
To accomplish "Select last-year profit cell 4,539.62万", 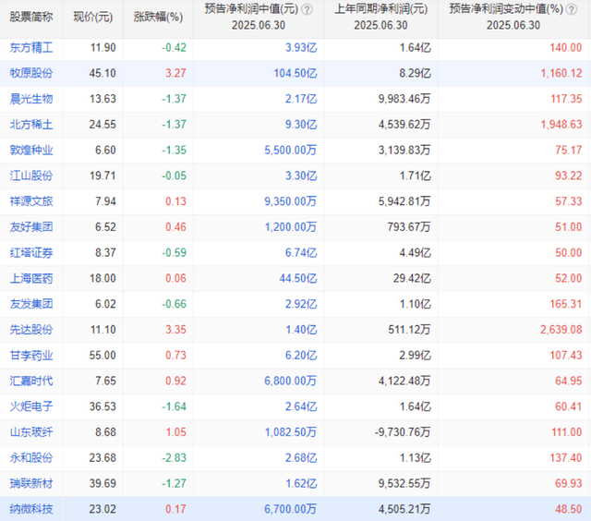I will pyautogui.click(x=404, y=125).
